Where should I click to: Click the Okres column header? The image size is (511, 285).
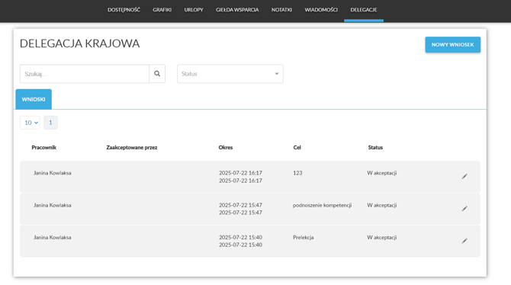click(226, 148)
